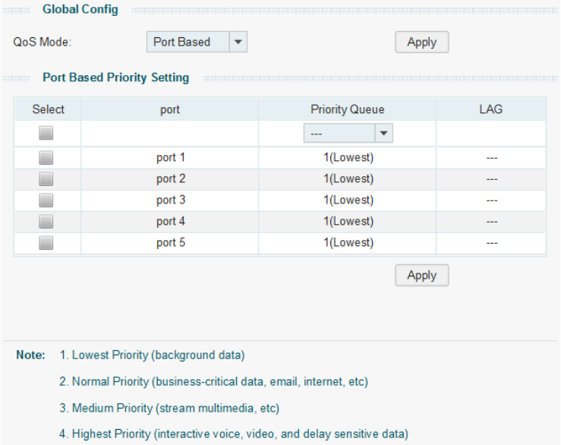Open the QoS Mode dropdown
This screenshot has width=561, height=445.
[x=197, y=43]
